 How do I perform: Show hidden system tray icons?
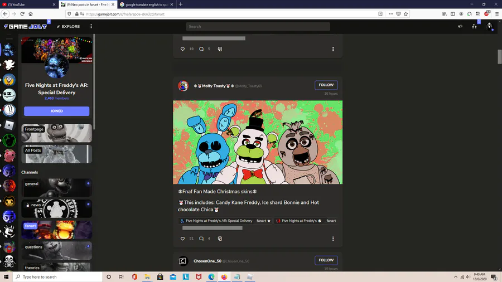[x=456, y=276]
